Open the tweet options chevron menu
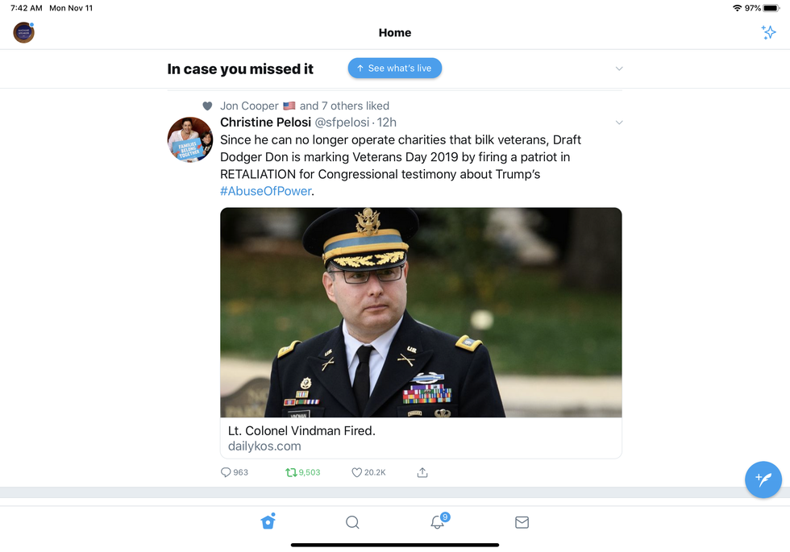 click(619, 122)
